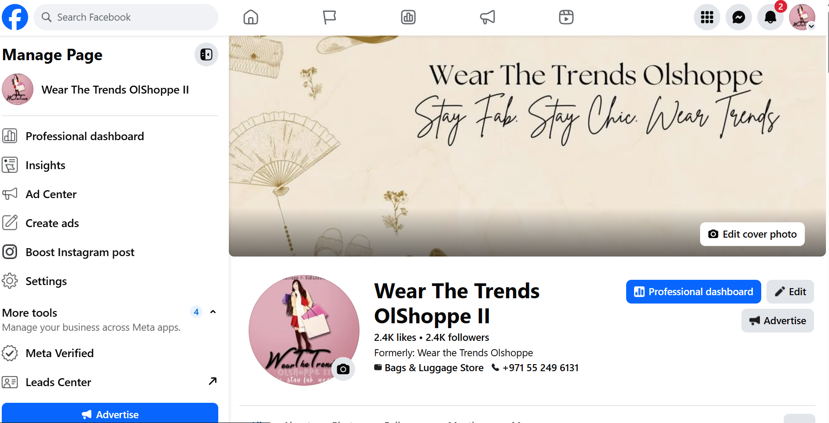Open the cover photo image
The width and height of the screenshot is (829, 423).
click(527, 146)
